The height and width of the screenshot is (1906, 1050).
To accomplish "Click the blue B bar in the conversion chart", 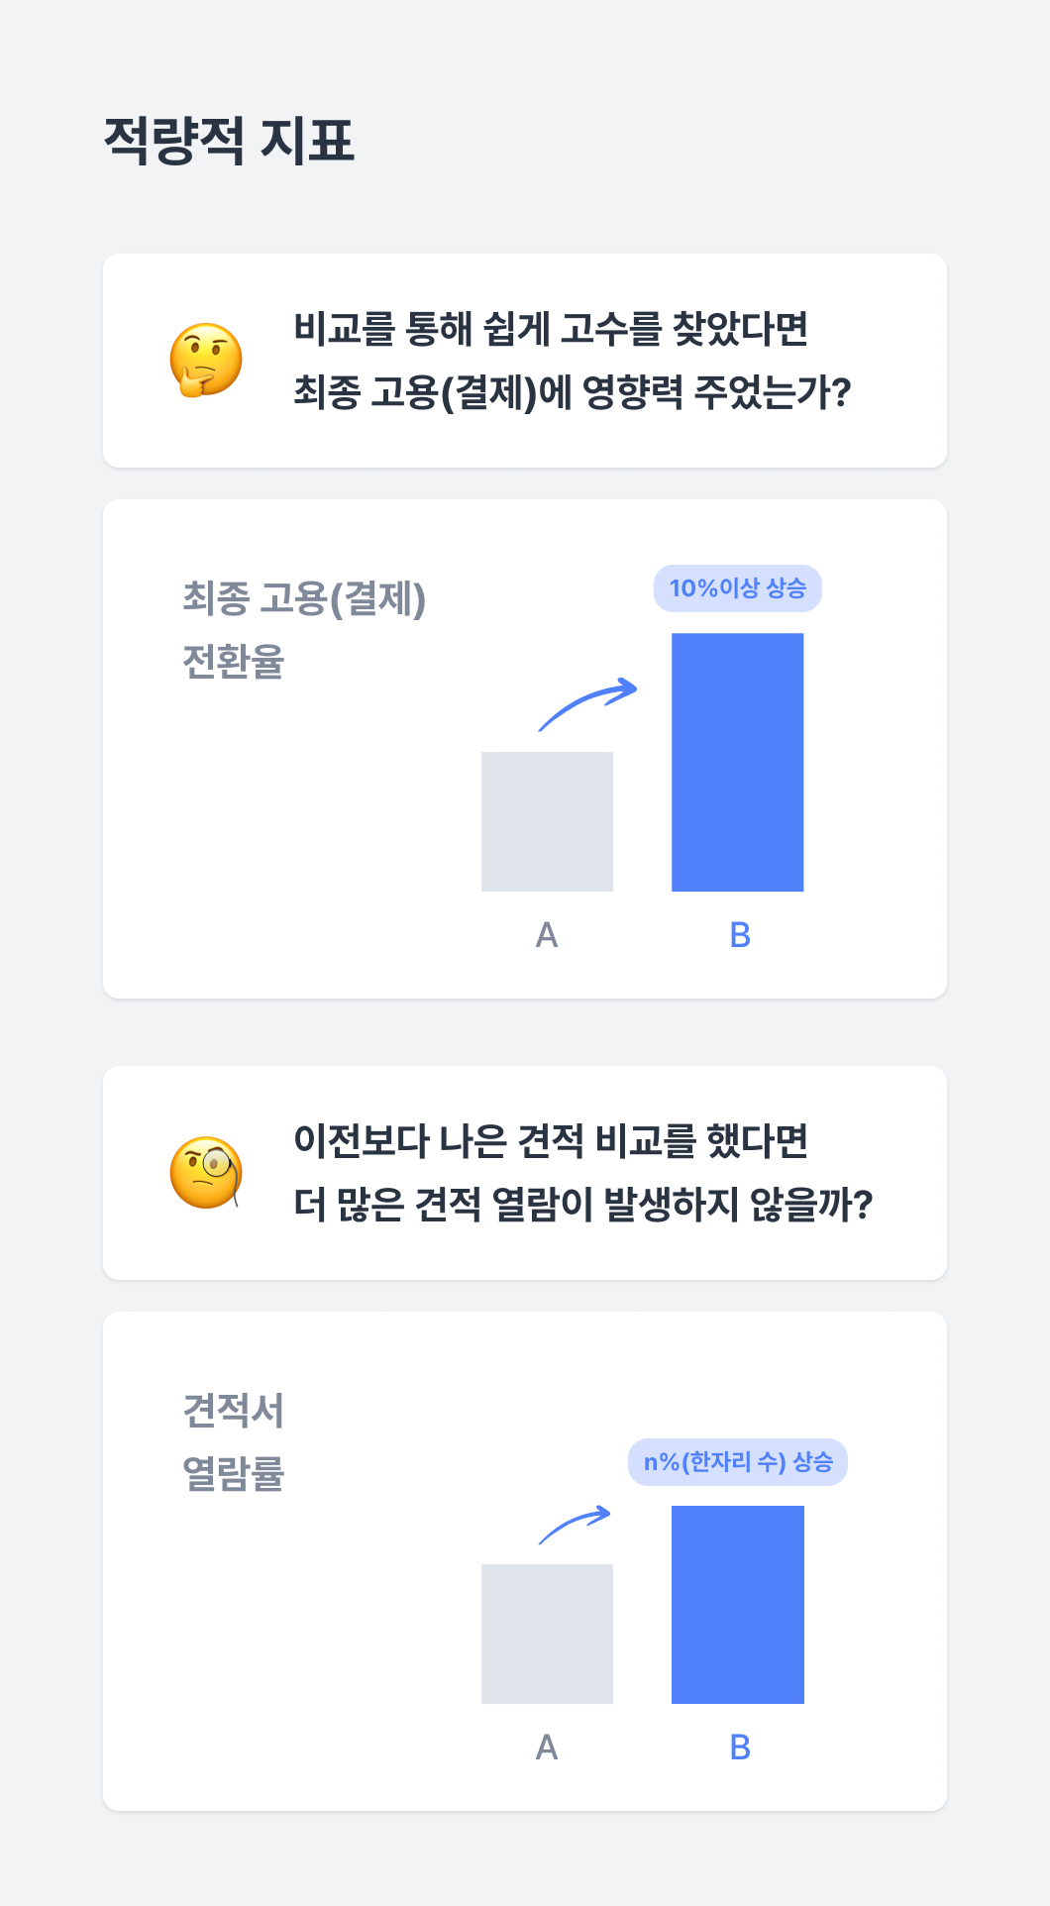I will click(738, 762).
